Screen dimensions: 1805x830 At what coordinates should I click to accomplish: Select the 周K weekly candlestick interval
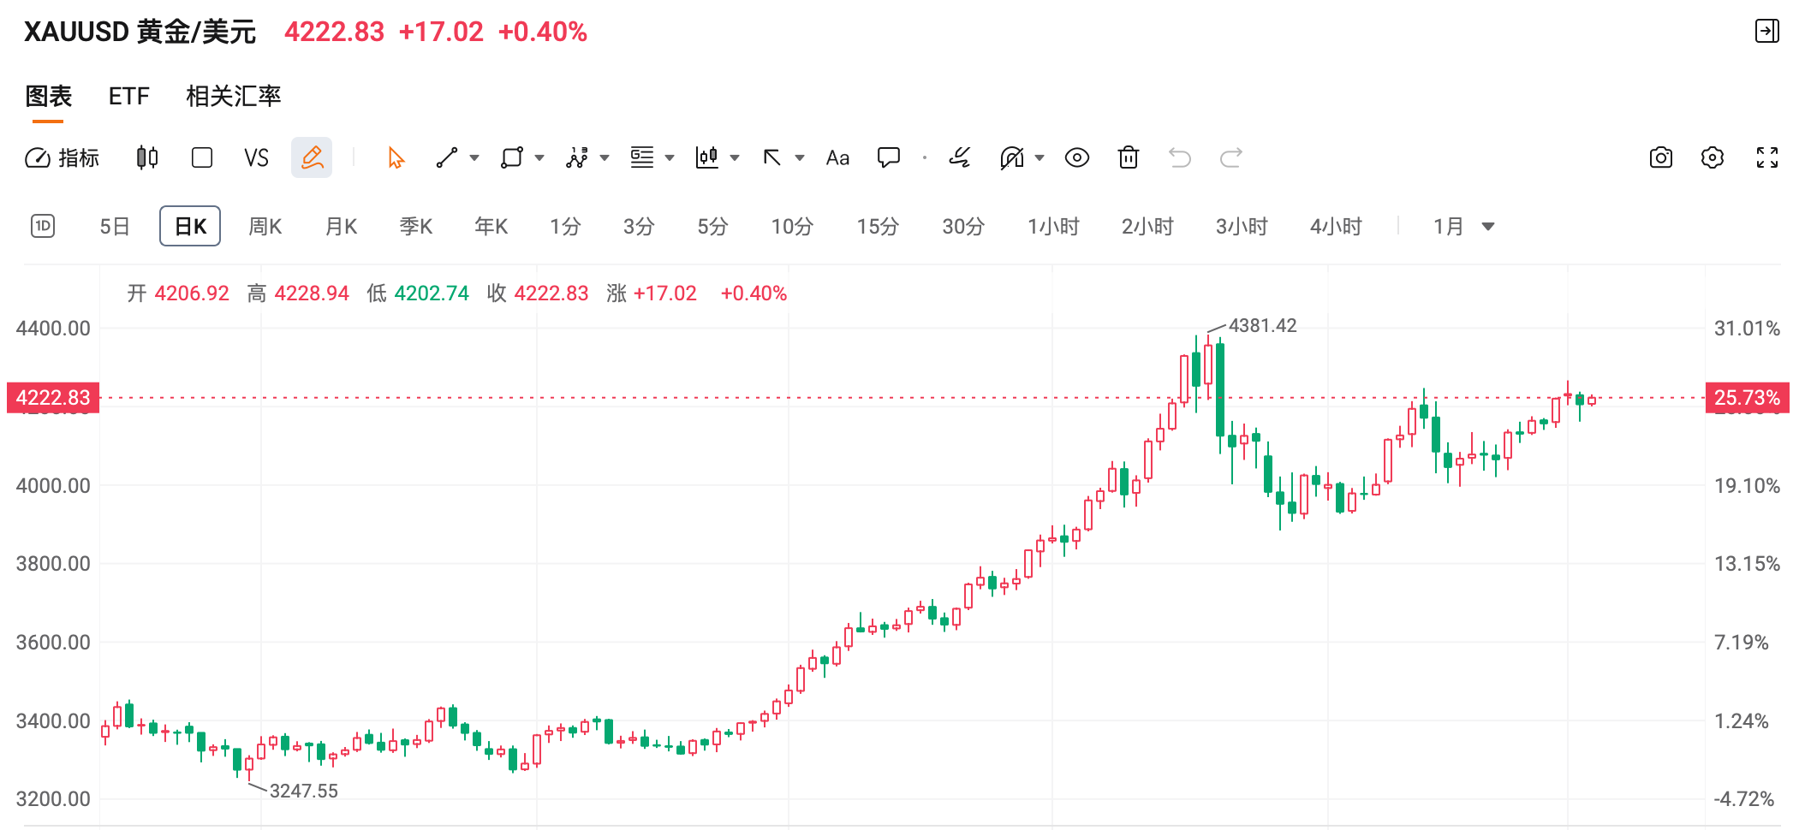tap(265, 226)
